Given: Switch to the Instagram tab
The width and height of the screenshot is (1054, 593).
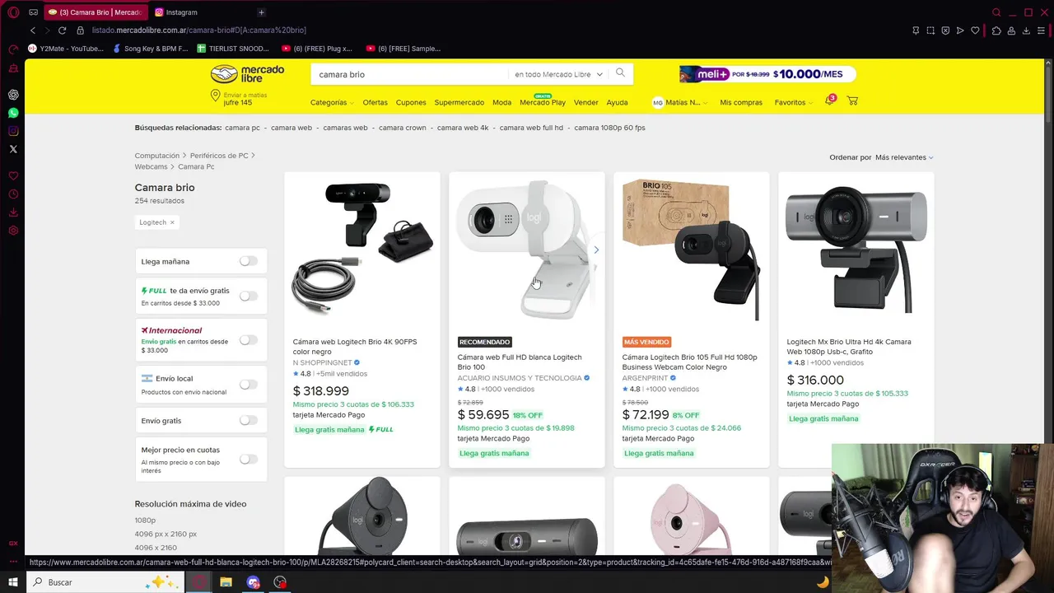Looking at the screenshot, I should click(180, 12).
